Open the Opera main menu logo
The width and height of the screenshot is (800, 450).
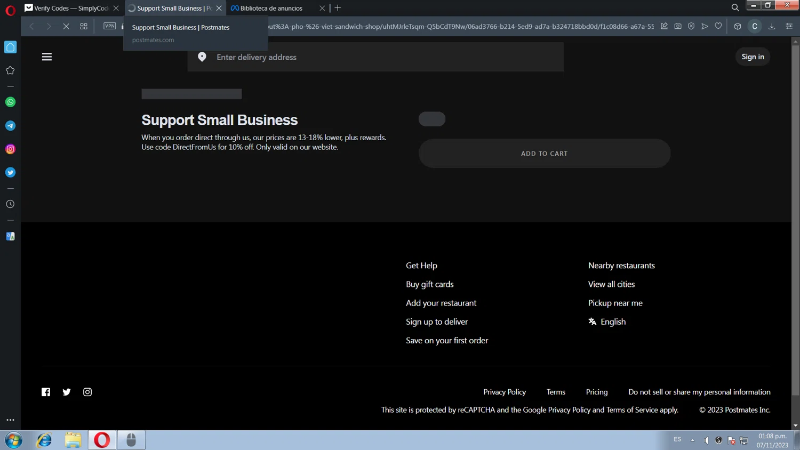tap(10, 10)
